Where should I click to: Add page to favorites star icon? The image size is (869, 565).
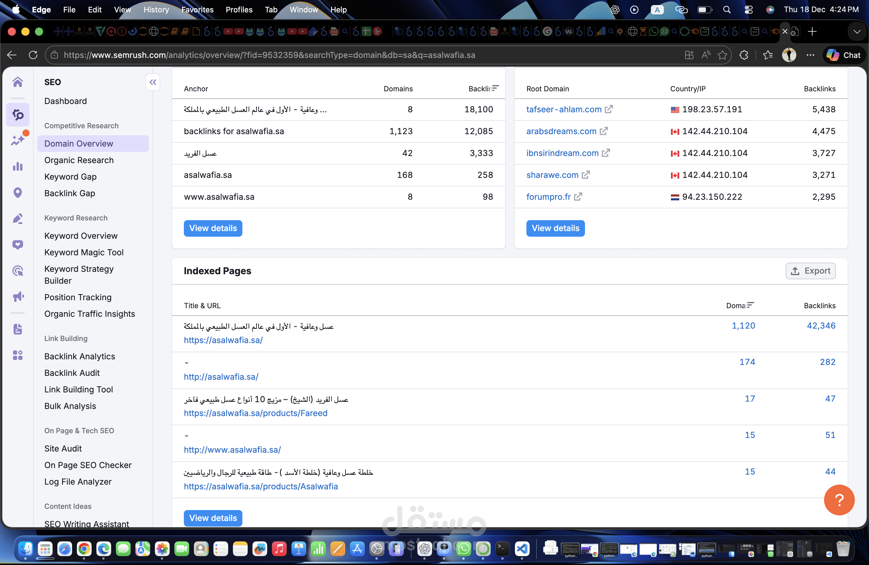coord(722,55)
